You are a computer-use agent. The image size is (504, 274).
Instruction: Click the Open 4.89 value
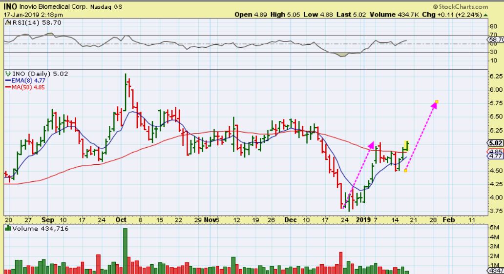click(251, 15)
